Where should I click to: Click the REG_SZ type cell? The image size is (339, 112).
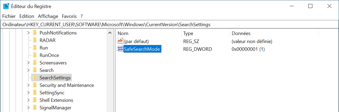pos(191,41)
